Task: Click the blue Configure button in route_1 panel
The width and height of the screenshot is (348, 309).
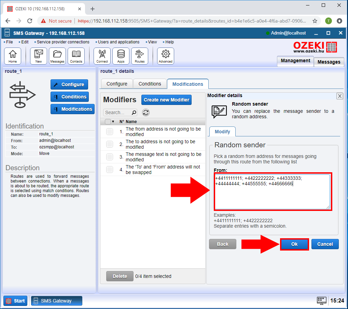Action: click(69, 84)
